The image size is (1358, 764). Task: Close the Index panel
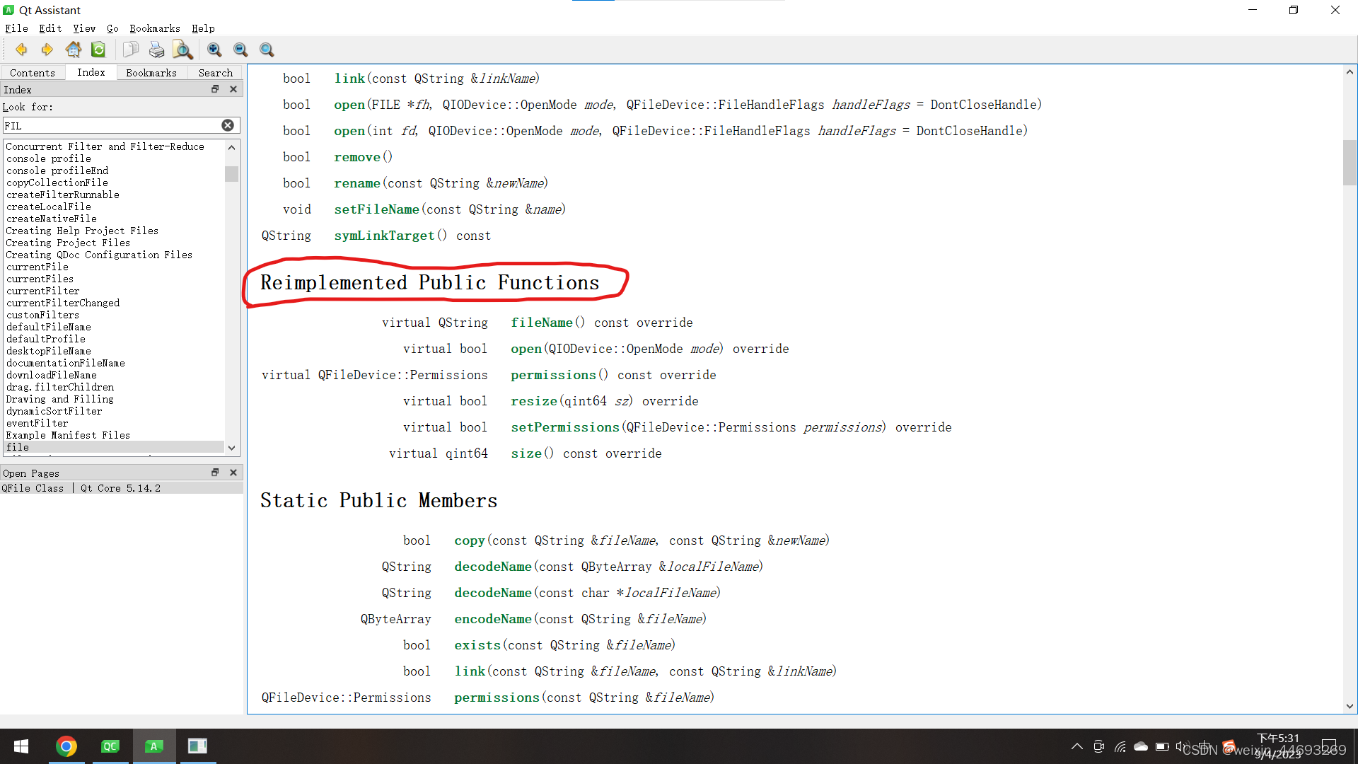pyautogui.click(x=233, y=89)
